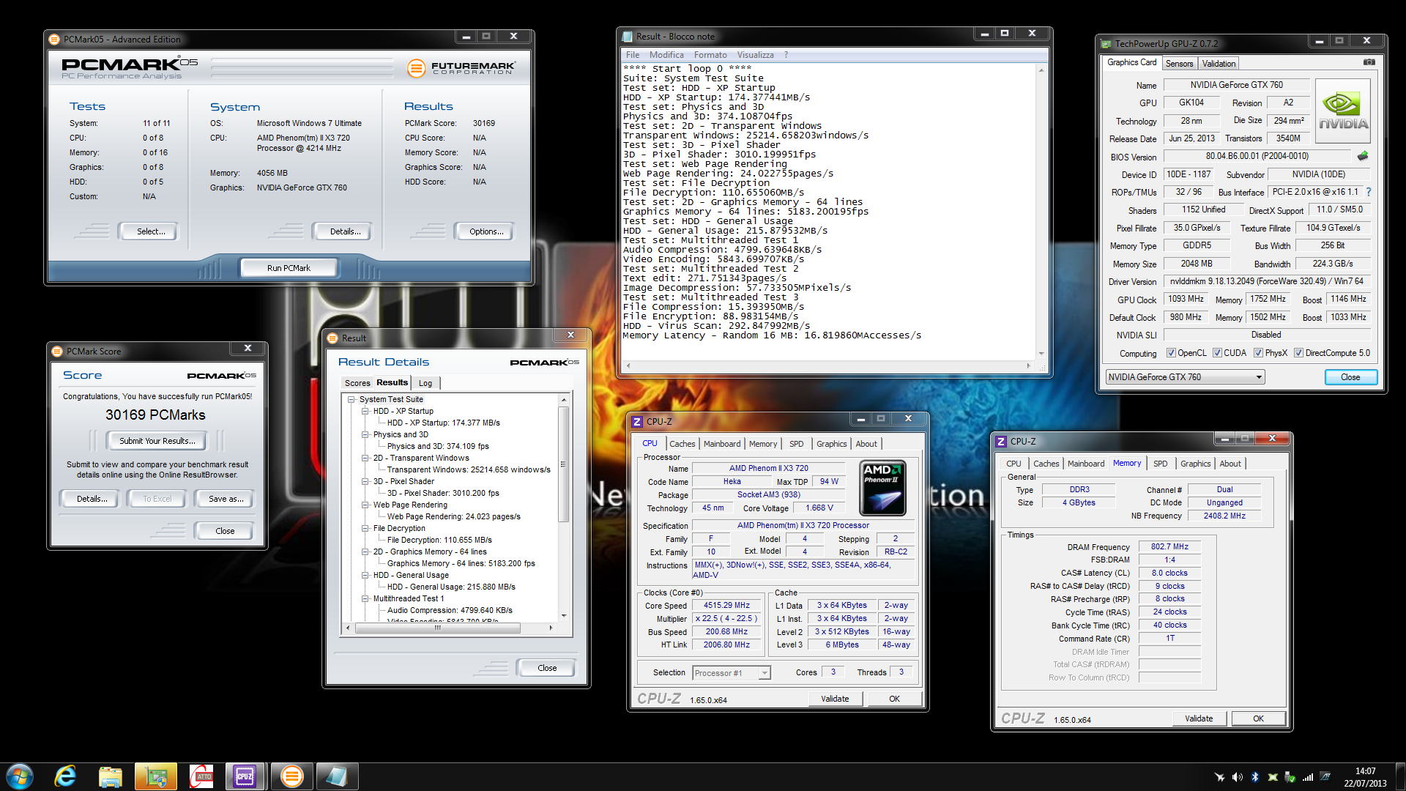Collapse the File Decryption node

pyautogui.click(x=365, y=529)
